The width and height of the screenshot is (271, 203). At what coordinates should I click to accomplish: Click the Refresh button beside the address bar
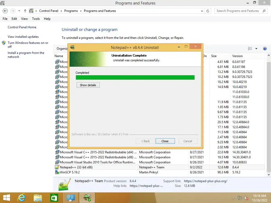pos(208,11)
